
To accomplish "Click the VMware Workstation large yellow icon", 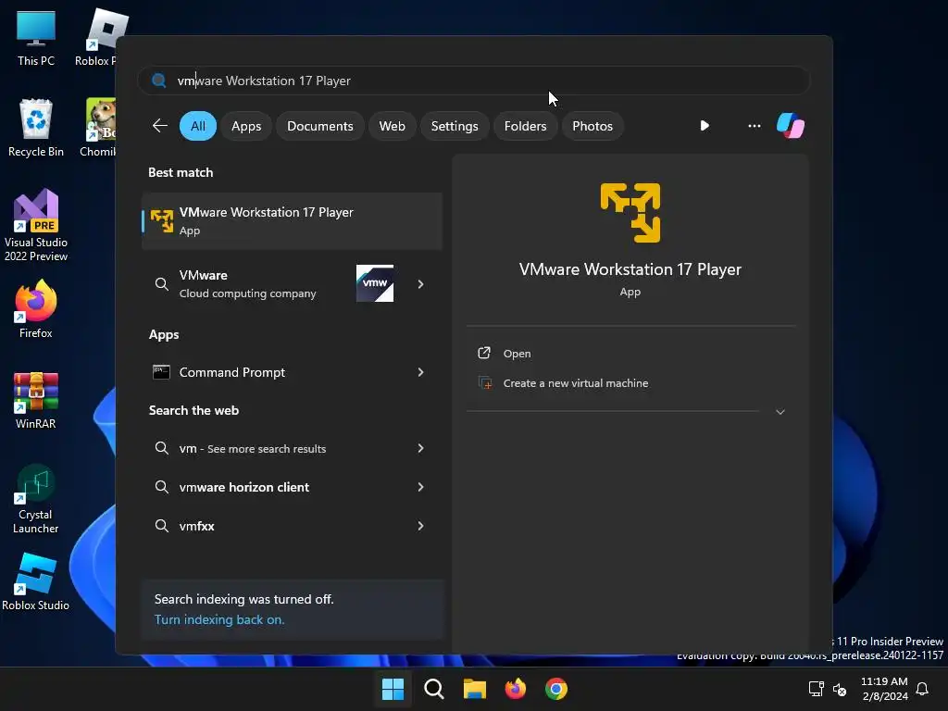I will [630, 213].
